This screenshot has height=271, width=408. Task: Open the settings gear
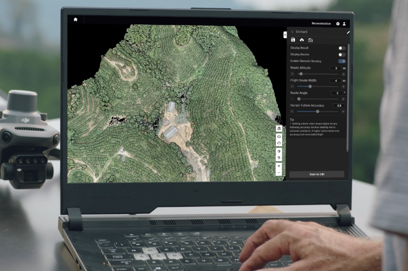(x=338, y=24)
